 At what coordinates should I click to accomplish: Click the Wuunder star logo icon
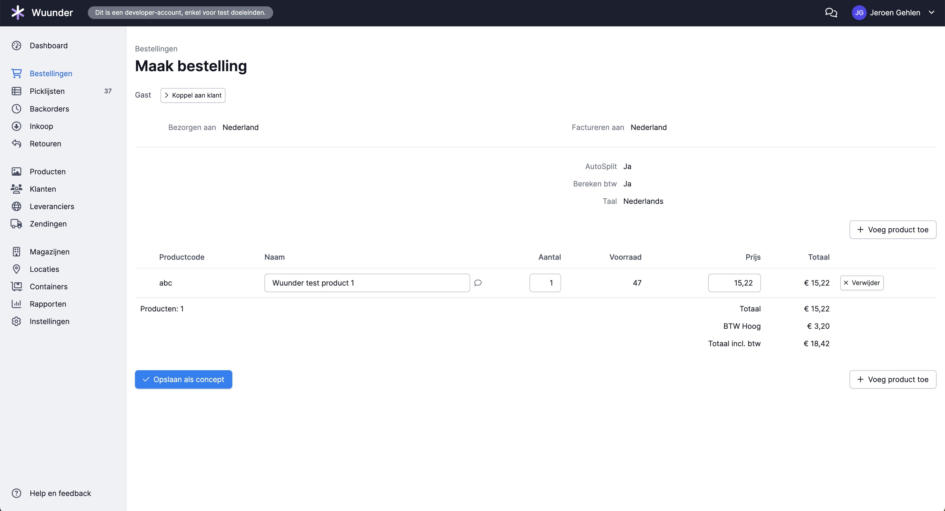18,12
